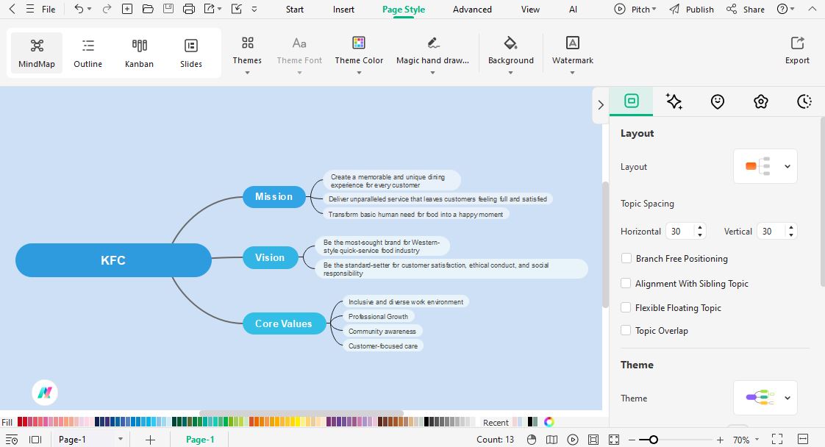Start Pitch presentation mode
This screenshot has height=447, width=825.
[x=635, y=10]
